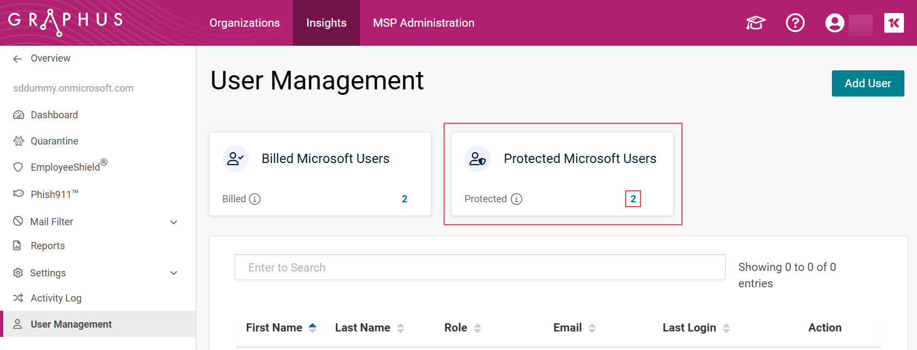The image size is (917, 350).
Task: Click the Activity Log shuffle icon
Action: (19, 298)
